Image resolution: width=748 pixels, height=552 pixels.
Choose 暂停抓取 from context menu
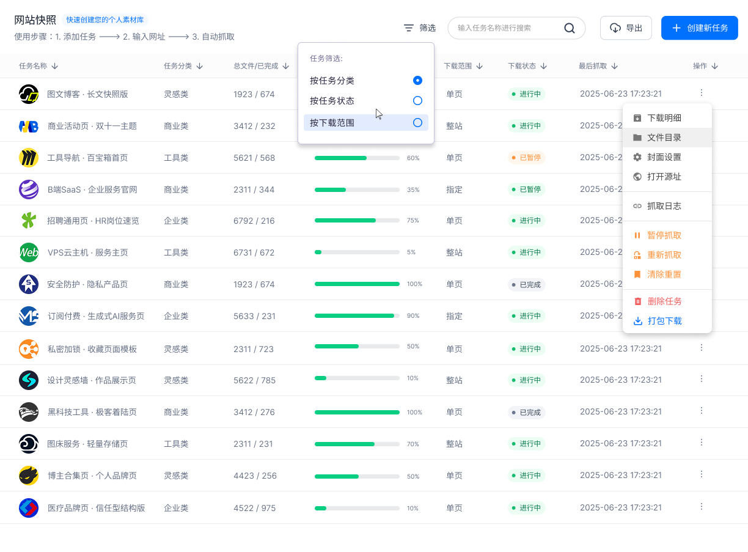pos(667,235)
